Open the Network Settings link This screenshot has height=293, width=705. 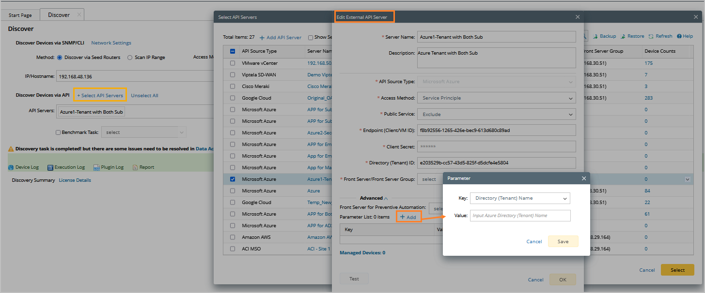111,43
